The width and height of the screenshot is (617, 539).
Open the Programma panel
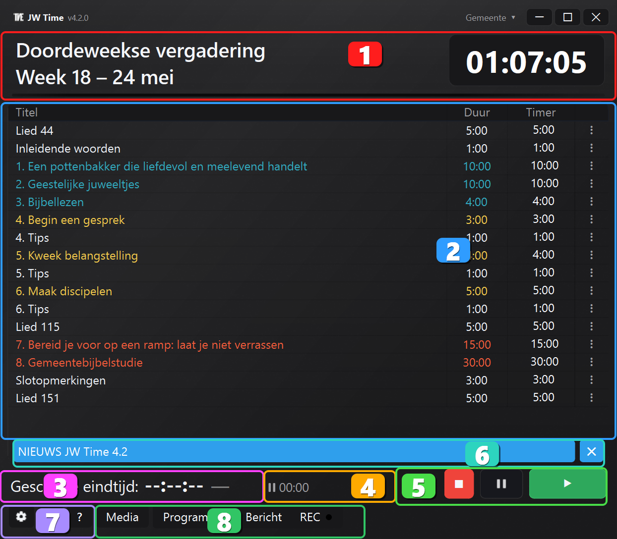coord(186,517)
